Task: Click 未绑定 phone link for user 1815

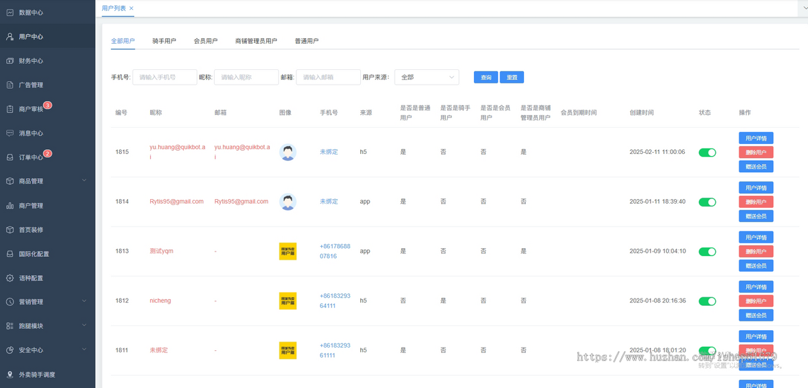Action: pos(329,152)
